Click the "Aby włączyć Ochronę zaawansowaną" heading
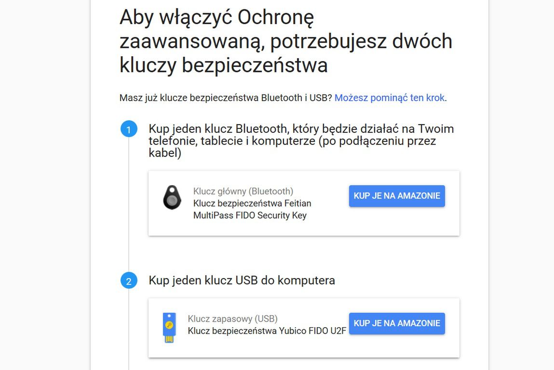The height and width of the screenshot is (370, 554). pos(285,41)
